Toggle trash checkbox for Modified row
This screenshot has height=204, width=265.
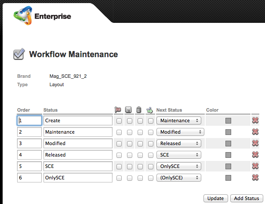(x=140, y=144)
